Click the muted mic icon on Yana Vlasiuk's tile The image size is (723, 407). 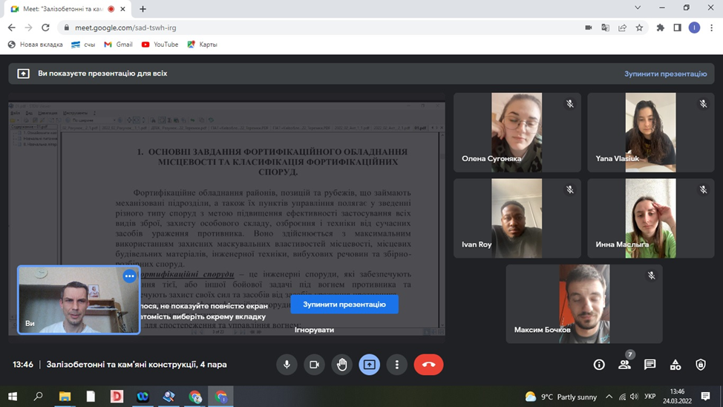[703, 104]
